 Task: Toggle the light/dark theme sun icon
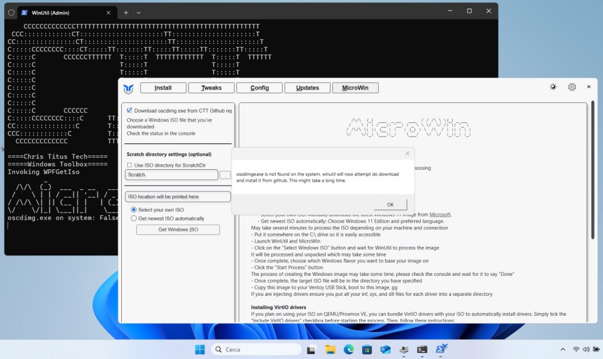click(x=553, y=87)
